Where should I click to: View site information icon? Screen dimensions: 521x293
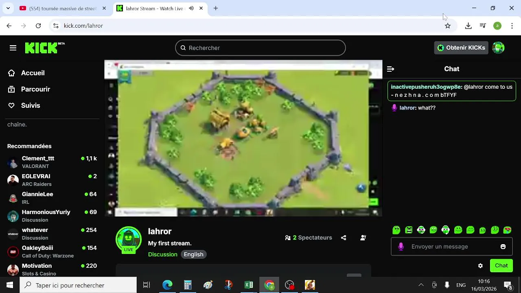click(x=56, y=26)
